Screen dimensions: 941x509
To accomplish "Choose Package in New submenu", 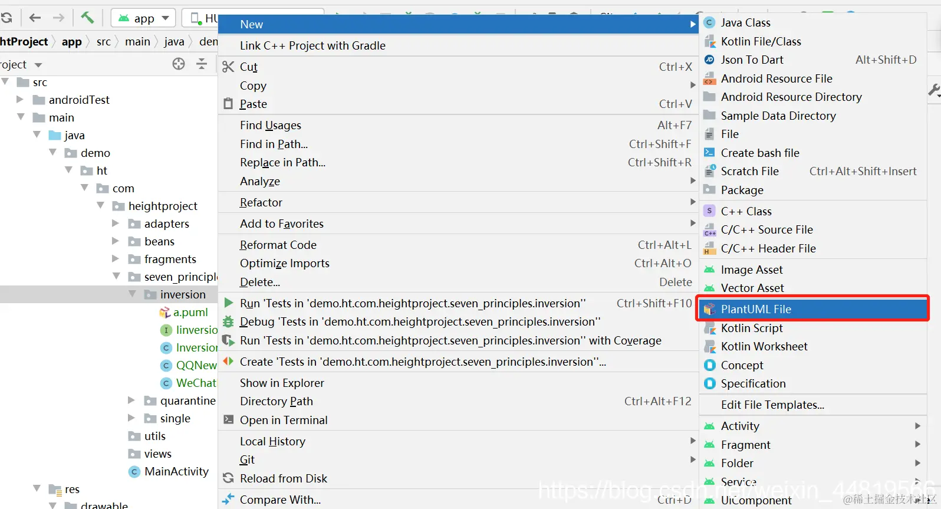I will [x=813, y=190].
